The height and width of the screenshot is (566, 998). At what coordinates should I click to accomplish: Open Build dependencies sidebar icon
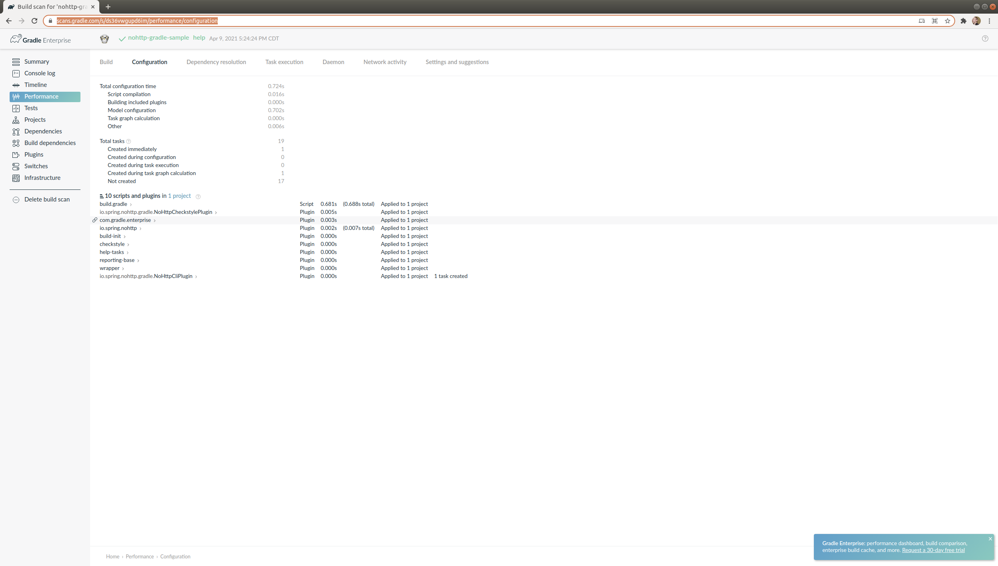(x=16, y=143)
